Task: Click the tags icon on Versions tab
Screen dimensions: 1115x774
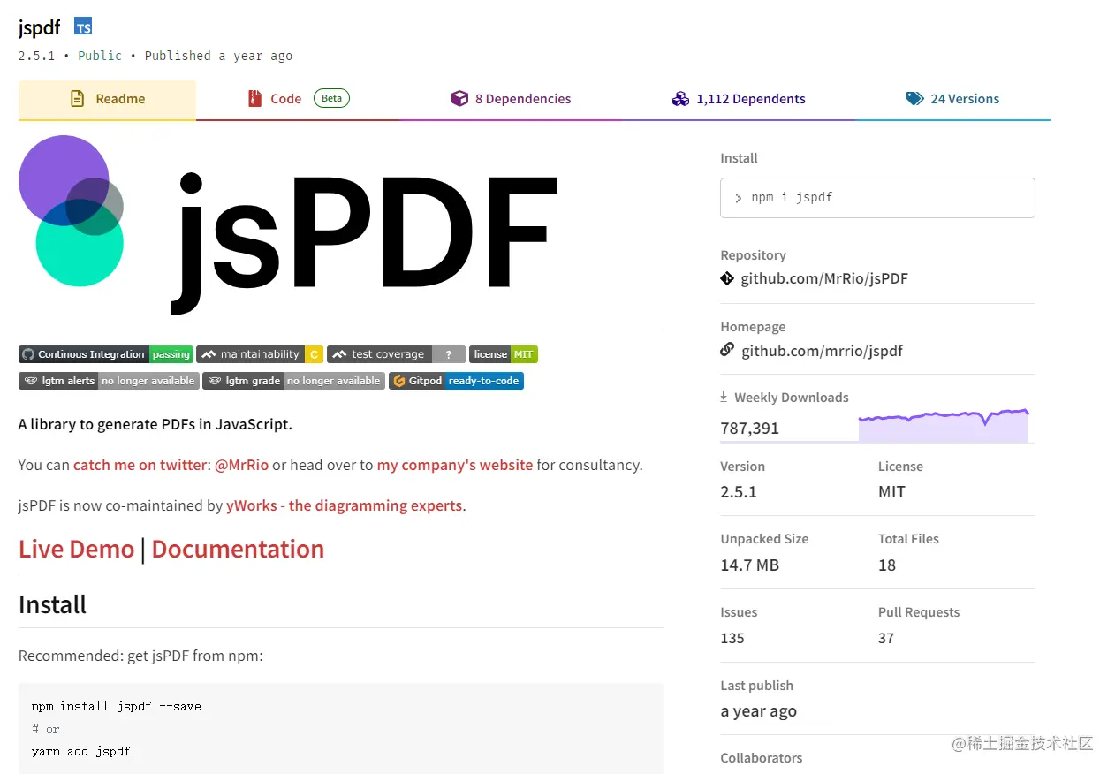Action: (915, 99)
